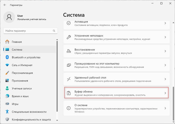
Task: Minimize the Параметры window
Action: pos(152,3)
